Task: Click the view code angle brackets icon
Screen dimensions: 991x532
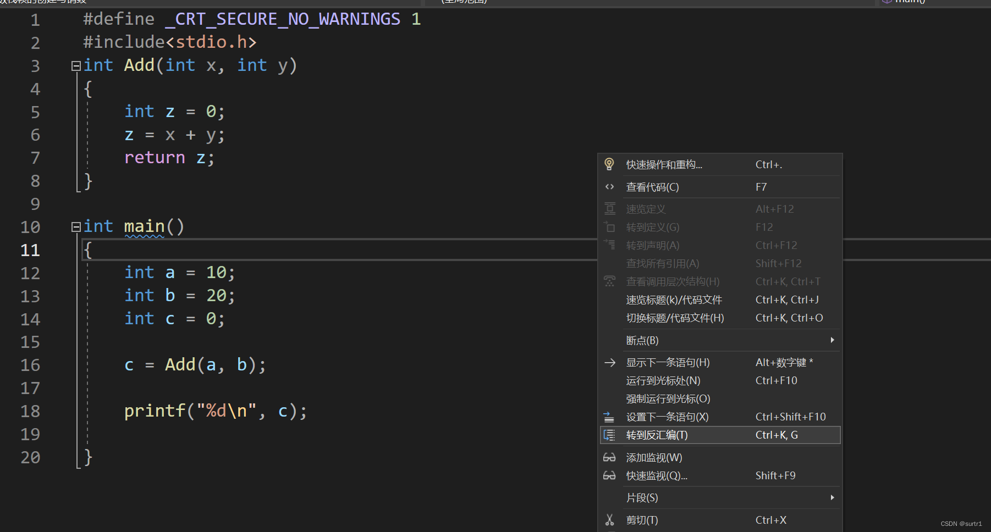Action: 609,187
